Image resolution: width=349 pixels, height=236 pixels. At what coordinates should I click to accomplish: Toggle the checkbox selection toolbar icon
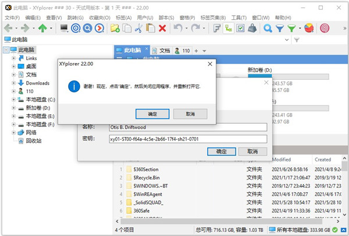240,28
